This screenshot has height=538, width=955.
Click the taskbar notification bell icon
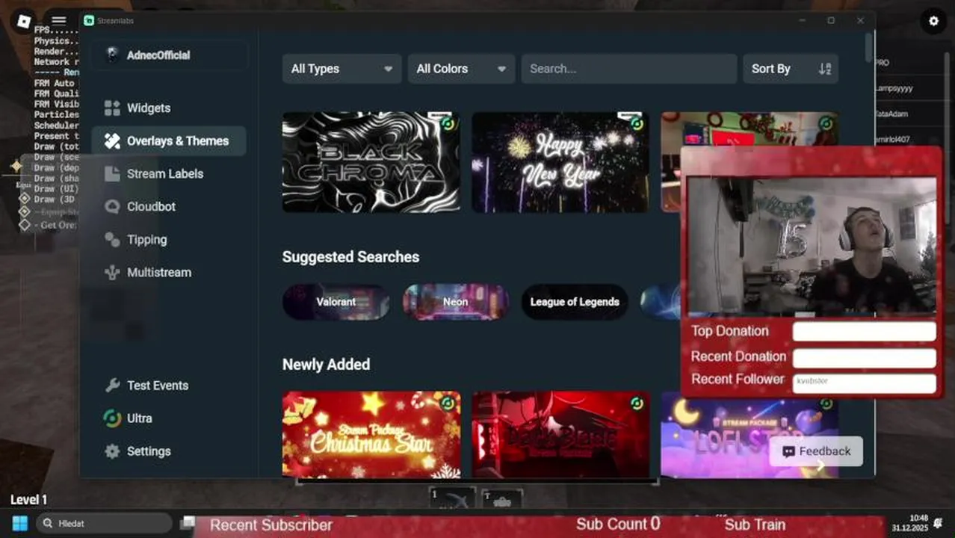click(x=939, y=522)
